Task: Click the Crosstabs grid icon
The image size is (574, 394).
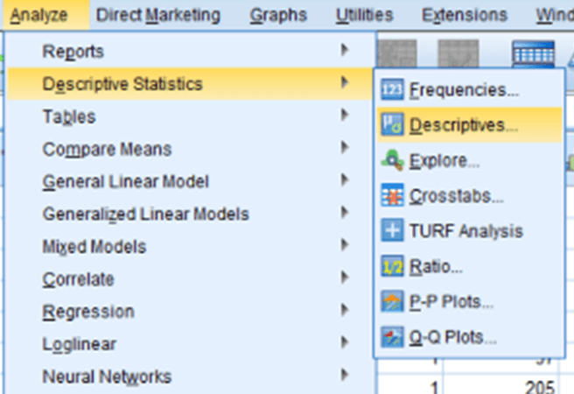Action: coord(392,196)
